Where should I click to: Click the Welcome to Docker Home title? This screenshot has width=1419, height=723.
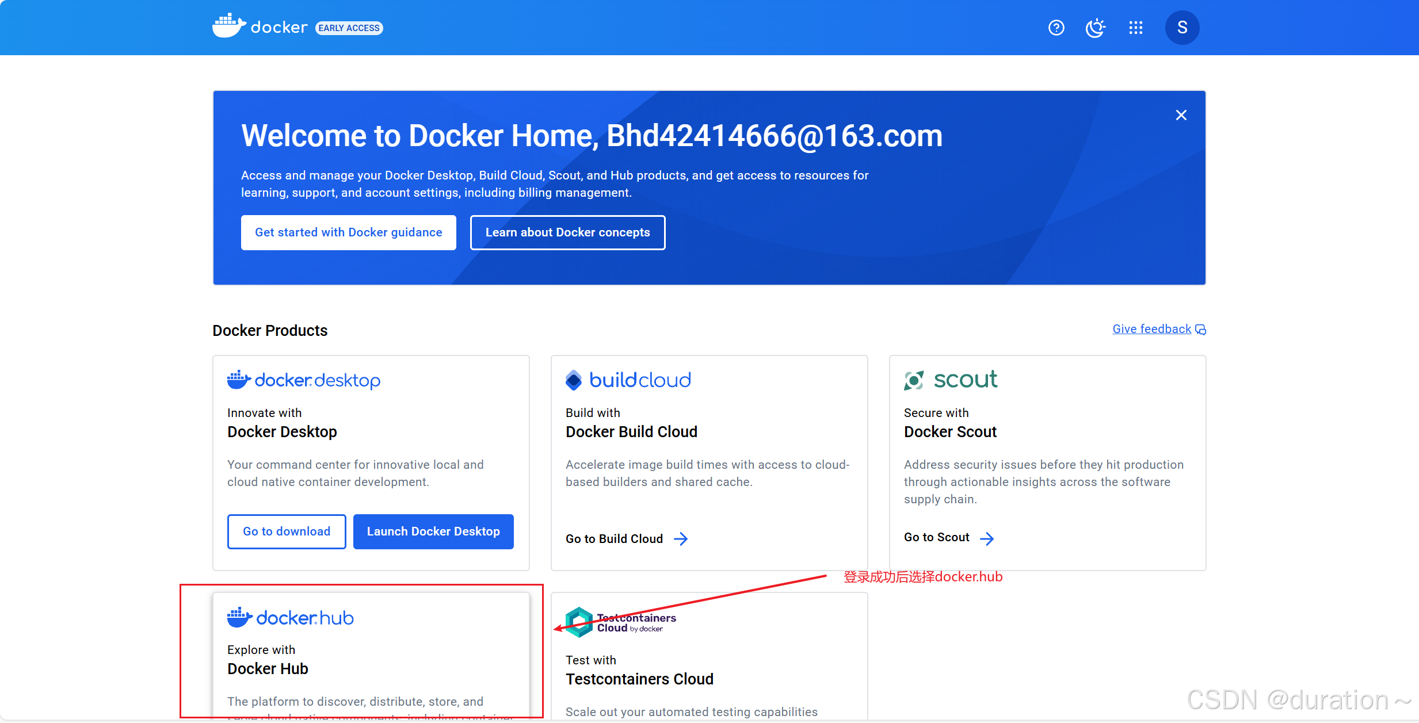592,136
